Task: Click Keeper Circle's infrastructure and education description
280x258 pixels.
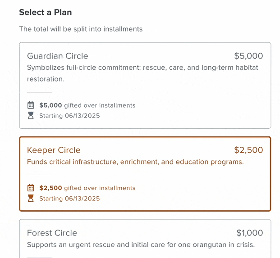Action: pyautogui.click(x=135, y=162)
